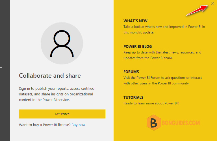The height and width of the screenshot is (141, 217).
Task: Click 'Ready to learn more about Power BI?' text
Action: click(151, 103)
